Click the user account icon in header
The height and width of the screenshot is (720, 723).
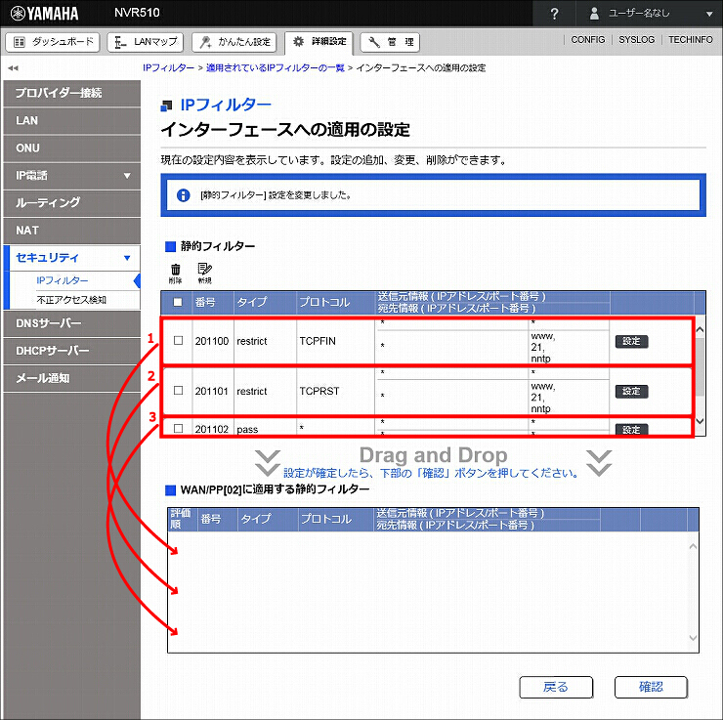coord(594,14)
